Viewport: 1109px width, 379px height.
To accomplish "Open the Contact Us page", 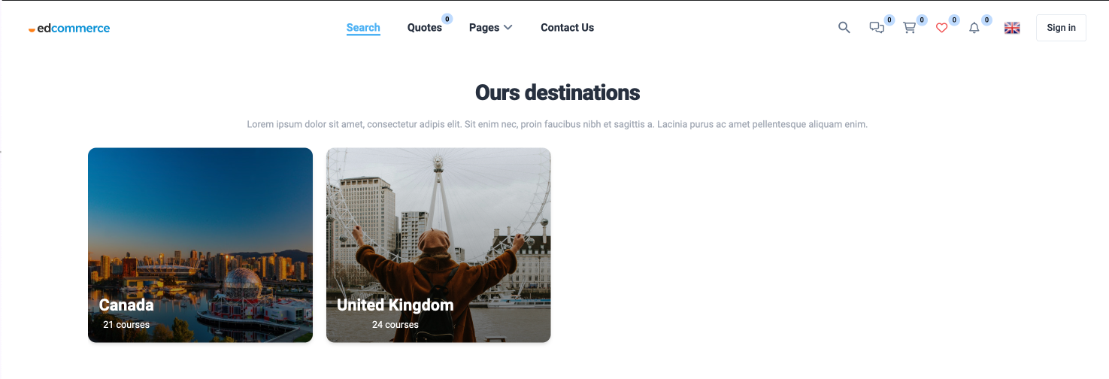I will 568,28.
